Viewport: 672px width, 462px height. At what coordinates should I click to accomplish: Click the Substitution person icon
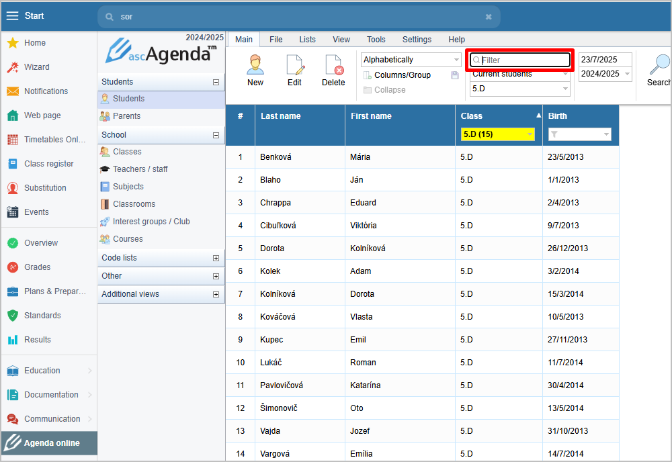13,188
